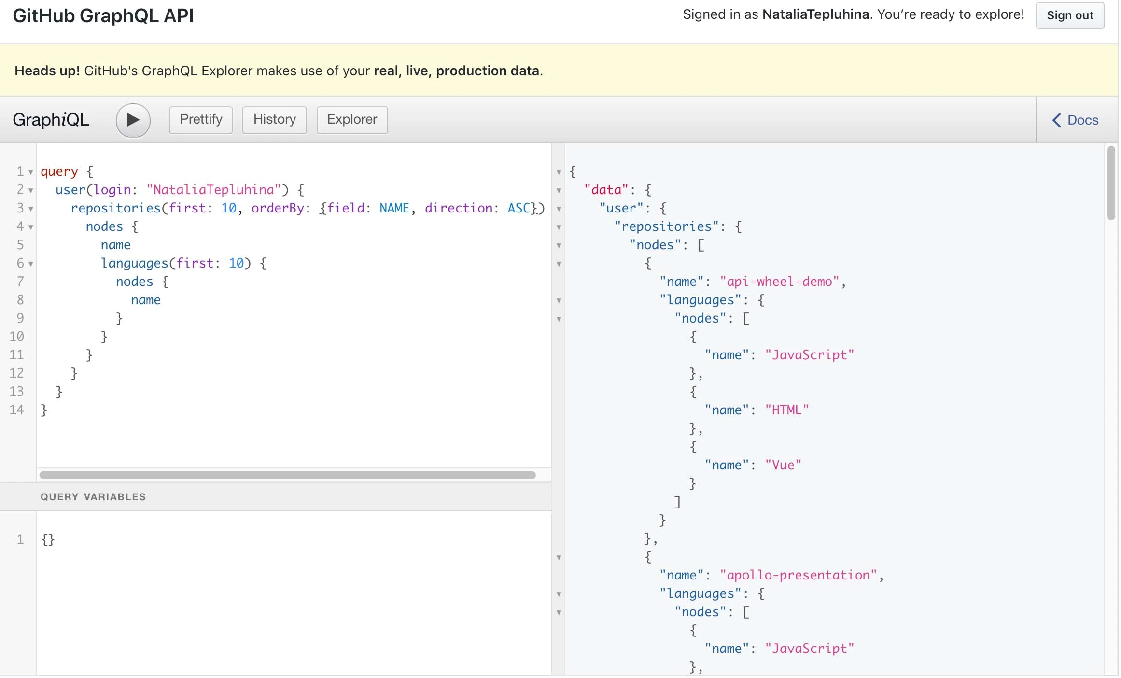Click the NAME field enum value
This screenshot has height=678, width=1121.
point(394,208)
